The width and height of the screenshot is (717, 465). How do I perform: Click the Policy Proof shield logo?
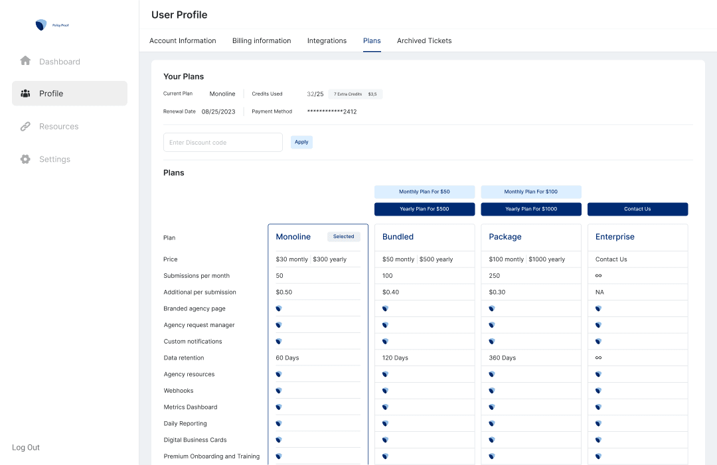pos(40,25)
